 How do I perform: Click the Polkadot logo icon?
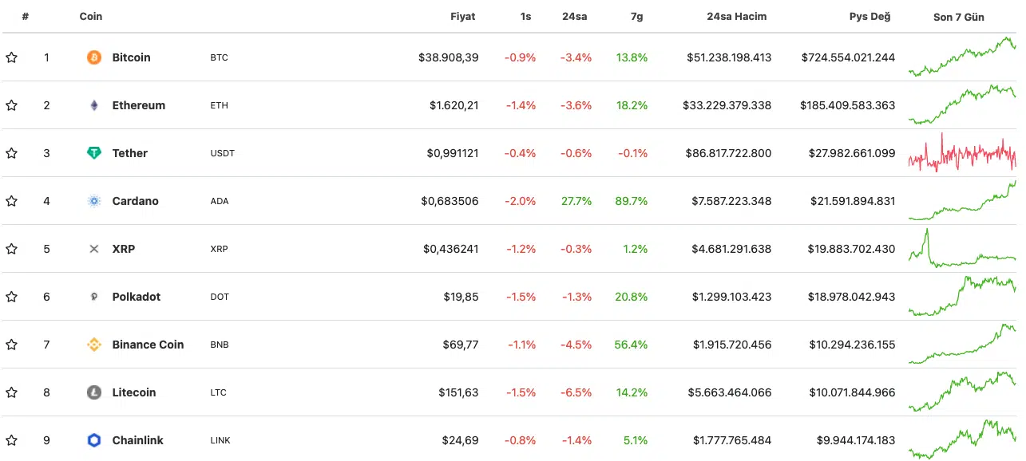point(94,297)
